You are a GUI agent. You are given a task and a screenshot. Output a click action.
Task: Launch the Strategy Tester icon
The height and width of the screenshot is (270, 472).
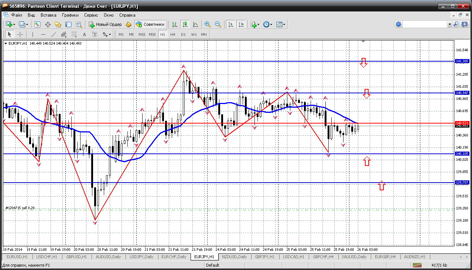click(x=79, y=24)
